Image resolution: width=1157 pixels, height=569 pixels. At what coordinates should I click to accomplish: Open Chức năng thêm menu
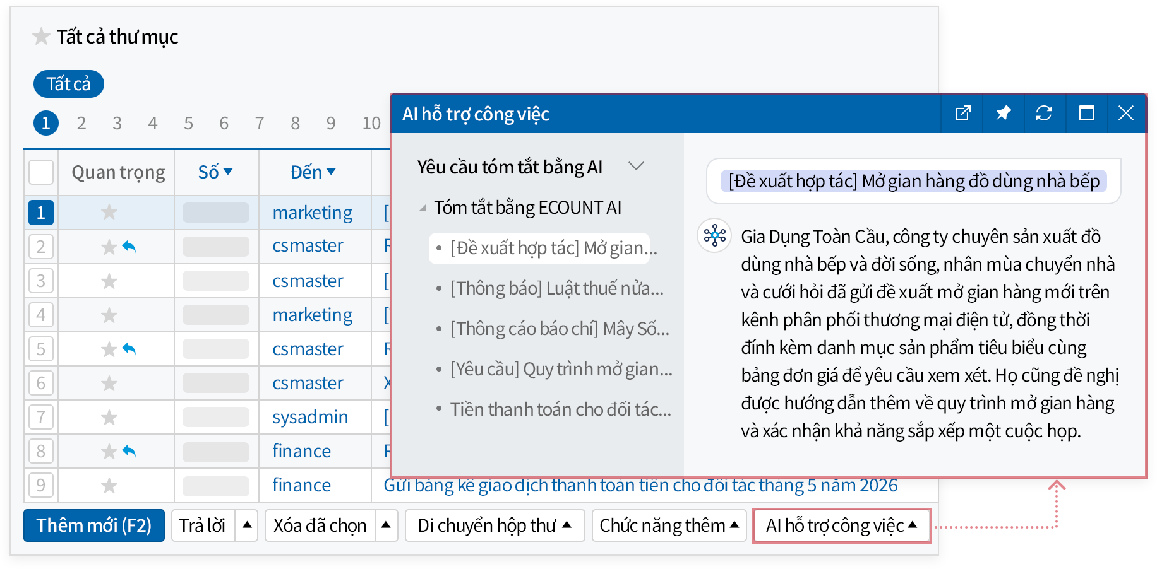coord(669,525)
